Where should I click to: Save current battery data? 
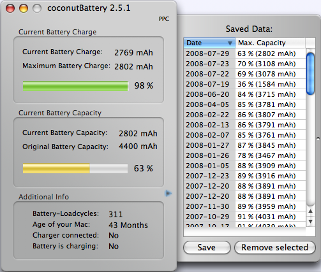(x=207, y=247)
